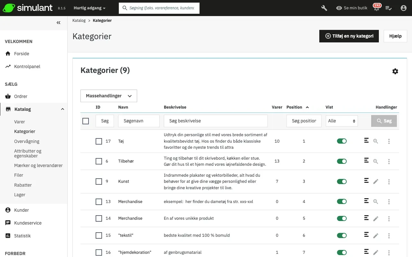Open the categories table settings gear

(x=395, y=71)
